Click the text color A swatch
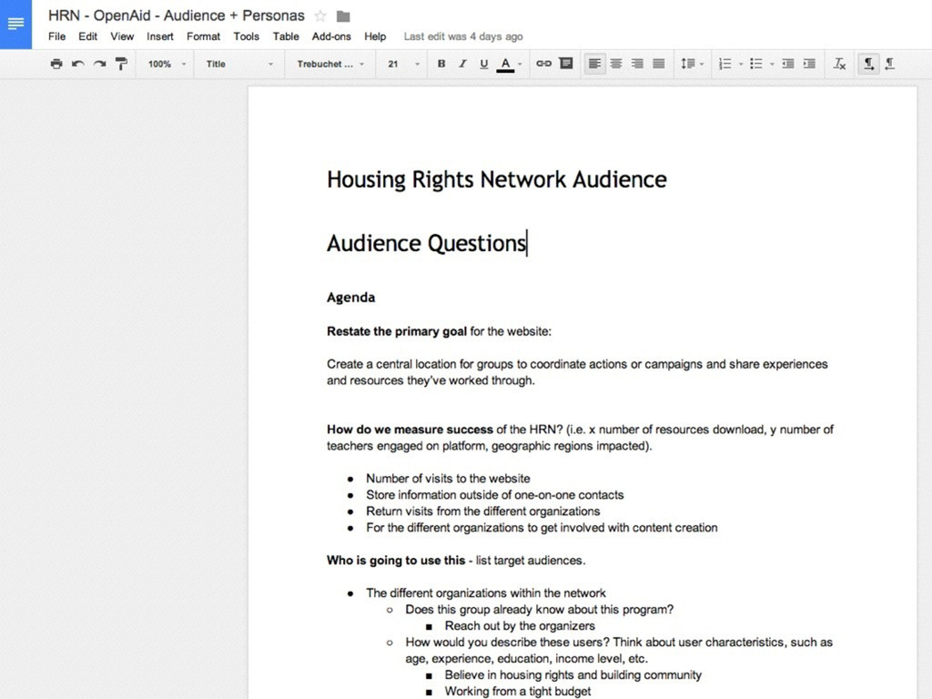Viewport: 932px width, 699px height. [x=505, y=64]
